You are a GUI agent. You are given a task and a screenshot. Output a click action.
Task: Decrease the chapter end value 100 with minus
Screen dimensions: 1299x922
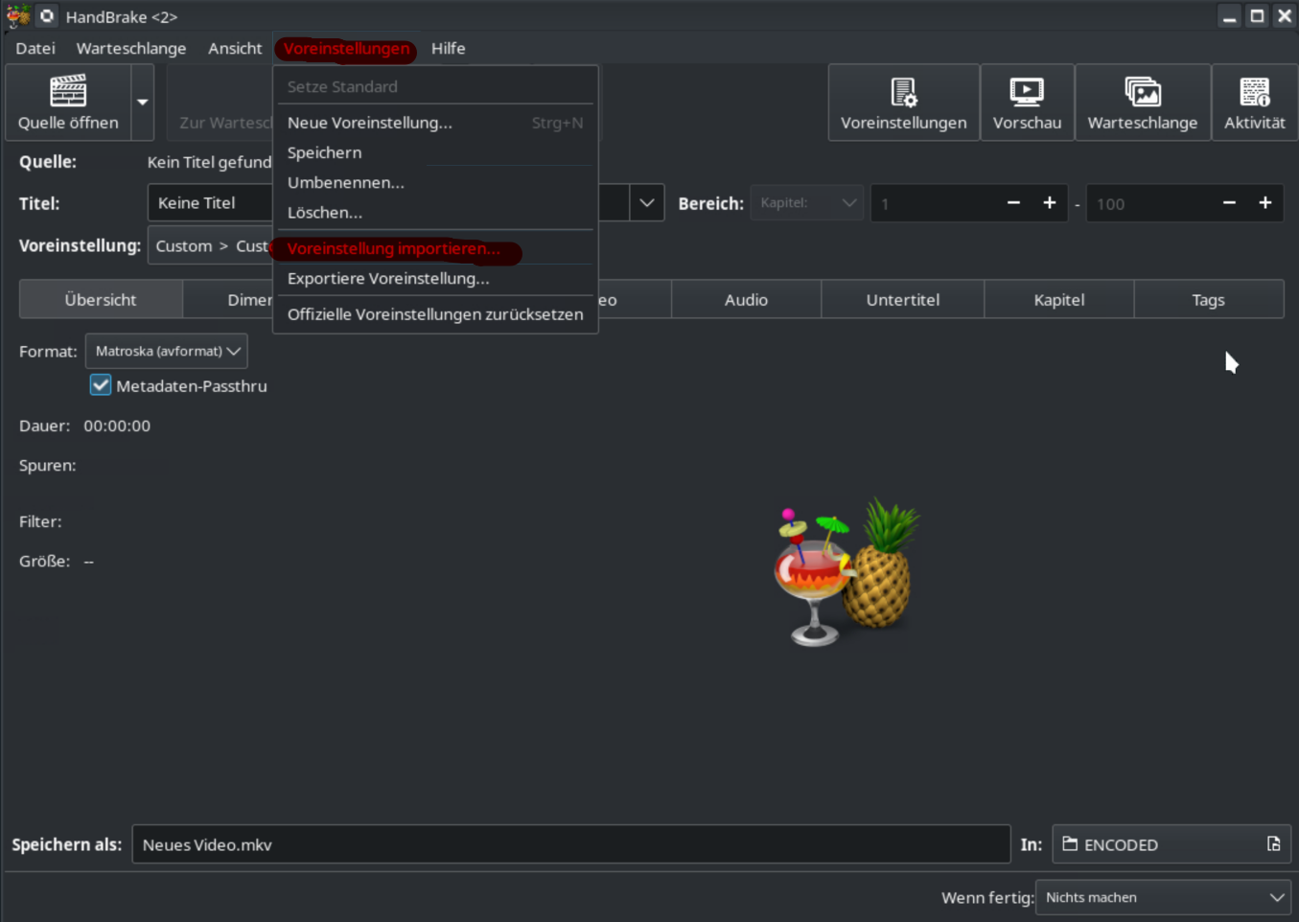pos(1229,203)
